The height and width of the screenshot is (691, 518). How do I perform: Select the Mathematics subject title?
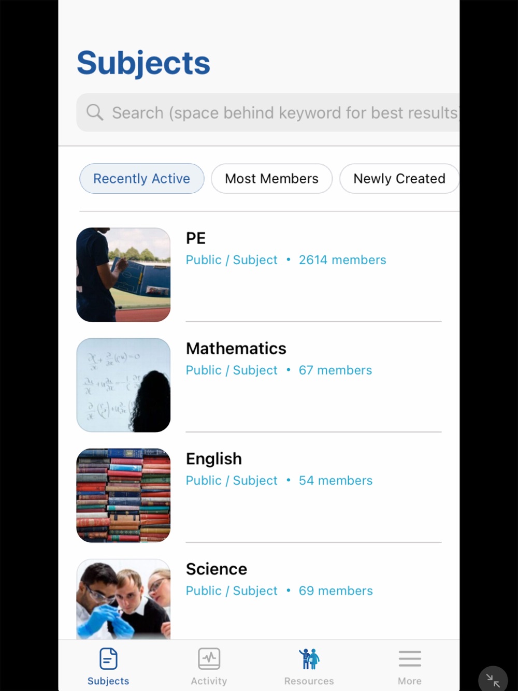pyautogui.click(x=236, y=349)
